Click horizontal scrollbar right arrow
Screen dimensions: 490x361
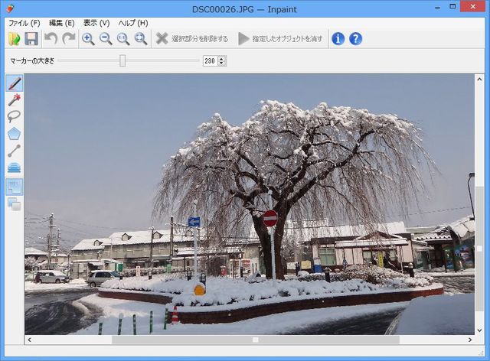click(470, 340)
